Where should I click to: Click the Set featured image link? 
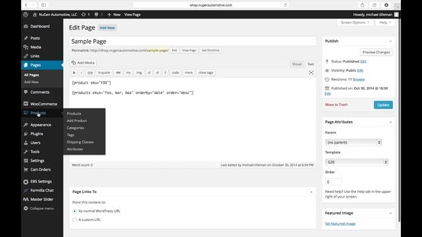[x=340, y=224]
